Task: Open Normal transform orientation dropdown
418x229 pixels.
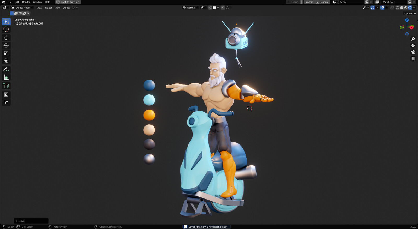Action: click(x=190, y=8)
